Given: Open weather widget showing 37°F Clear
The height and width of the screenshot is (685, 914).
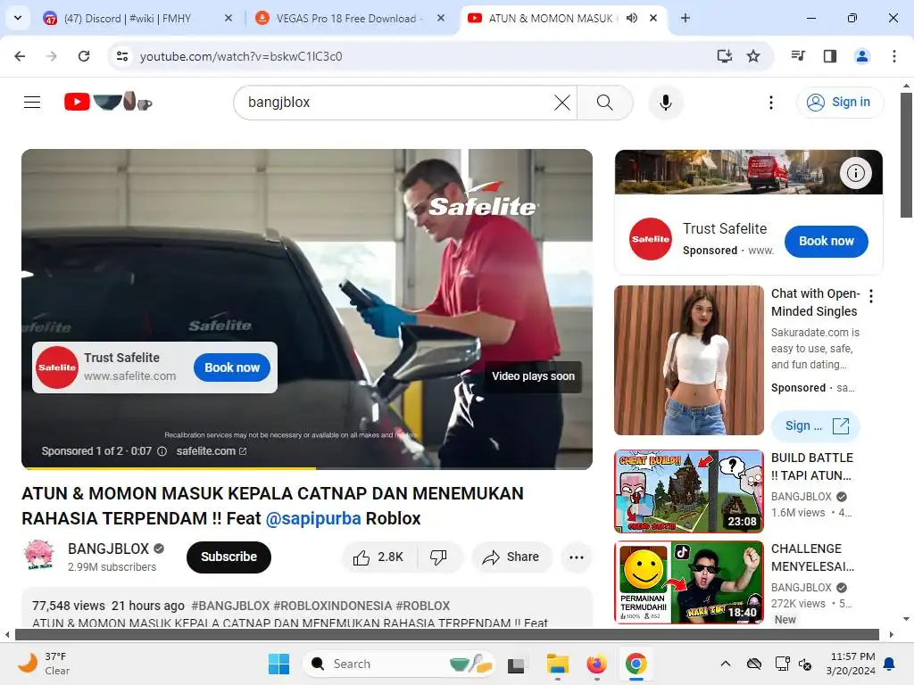Looking at the screenshot, I should tap(45, 664).
